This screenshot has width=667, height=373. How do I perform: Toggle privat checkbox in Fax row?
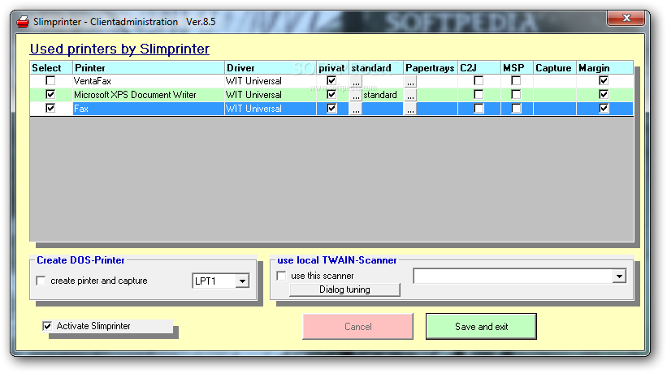331,108
